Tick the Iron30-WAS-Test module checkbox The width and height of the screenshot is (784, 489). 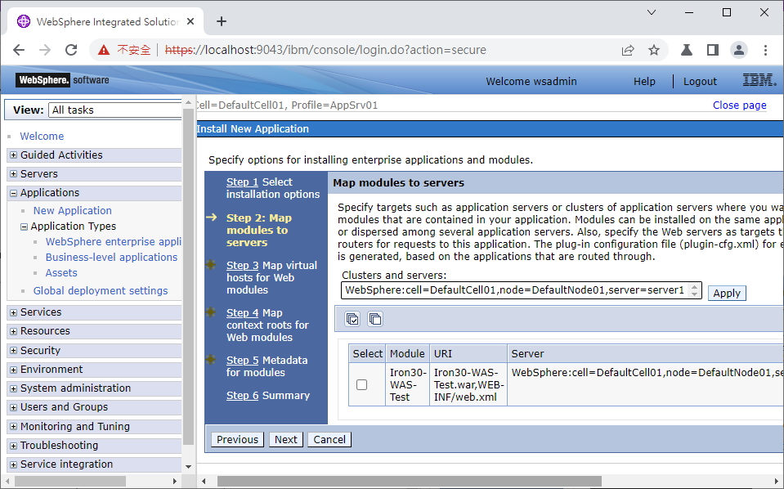(361, 384)
